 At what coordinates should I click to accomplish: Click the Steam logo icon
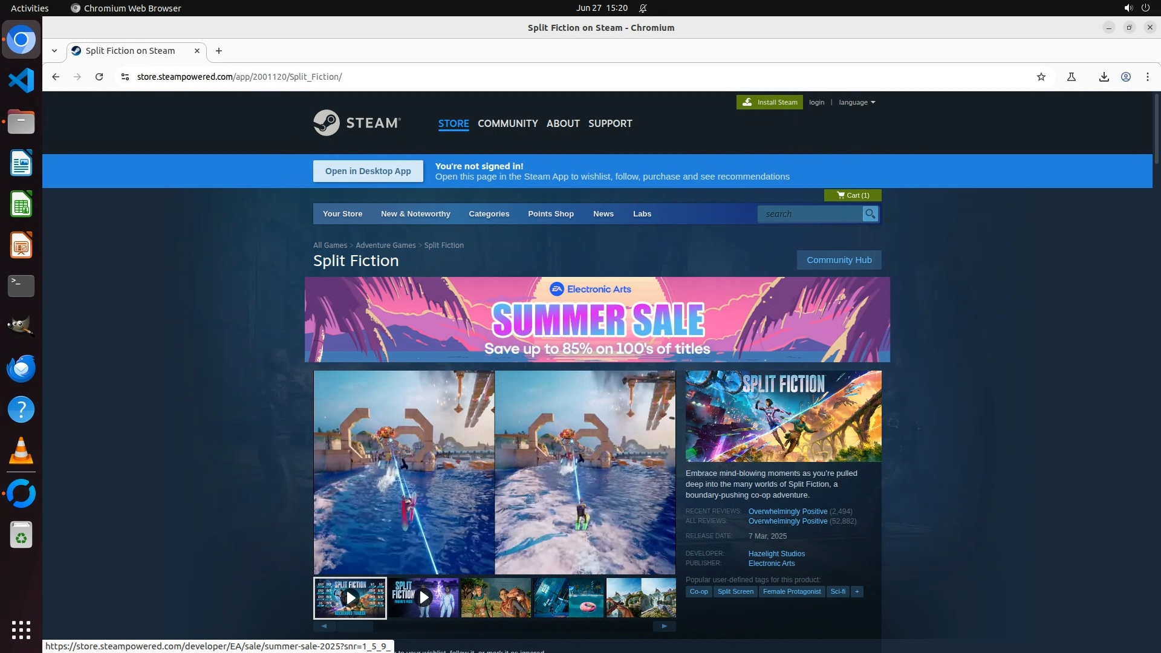coord(327,123)
